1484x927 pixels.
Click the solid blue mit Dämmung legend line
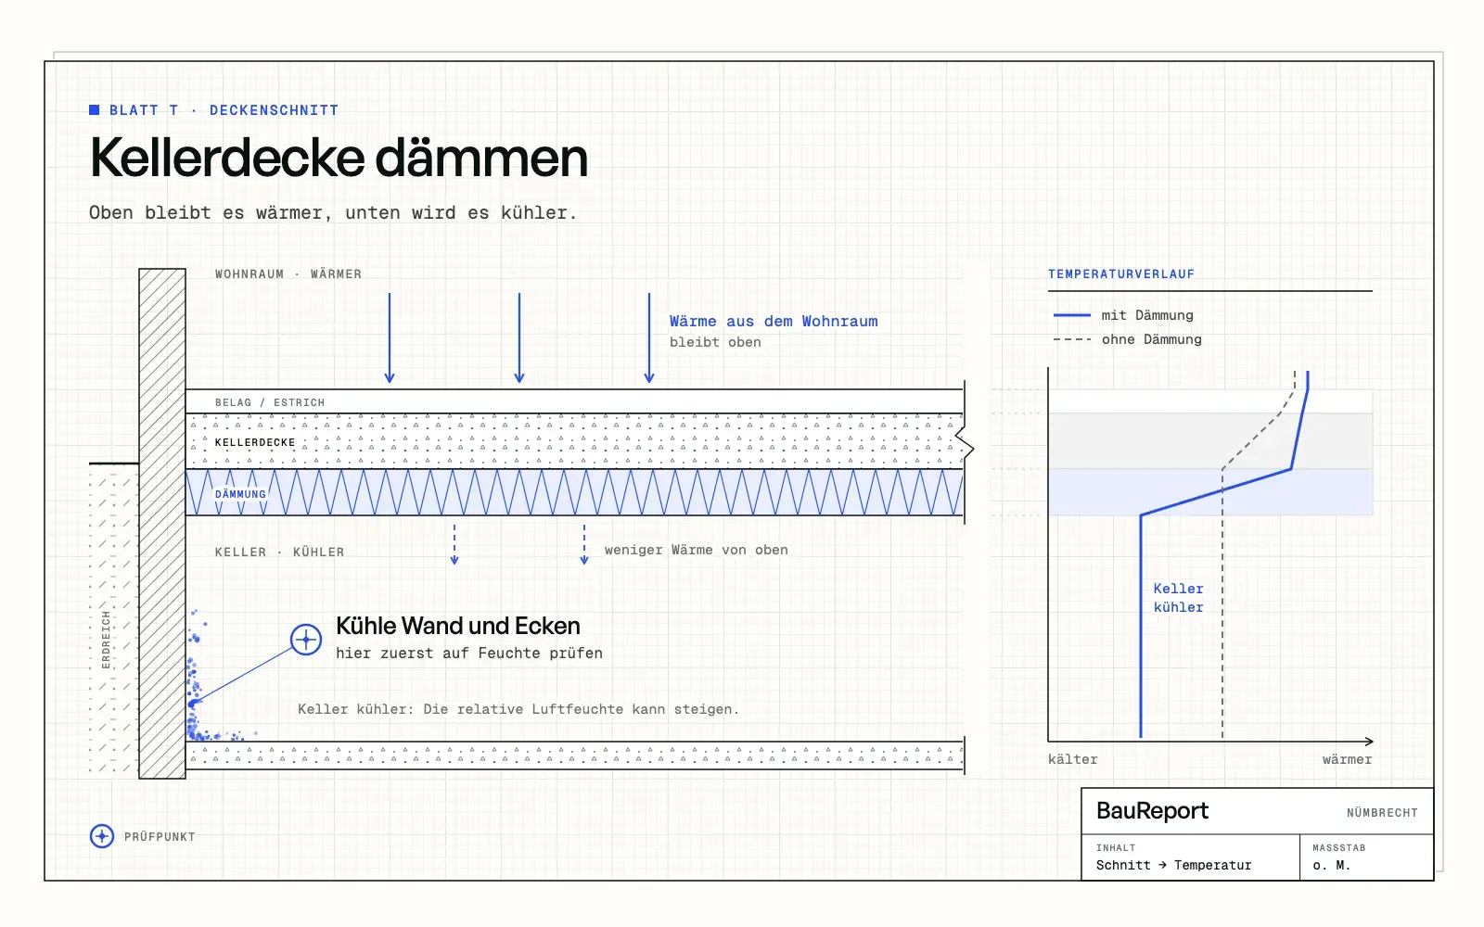click(1072, 315)
